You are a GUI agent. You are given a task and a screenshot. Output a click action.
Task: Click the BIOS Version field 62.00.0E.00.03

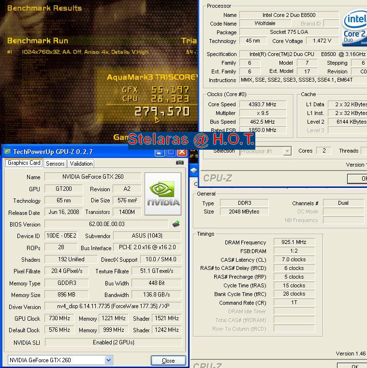pyautogui.click(x=106, y=224)
